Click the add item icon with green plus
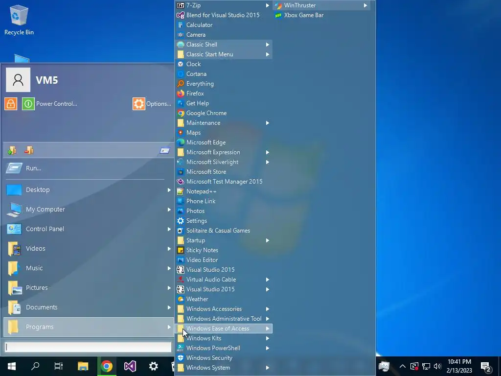The width and height of the screenshot is (501, 376). click(12, 150)
